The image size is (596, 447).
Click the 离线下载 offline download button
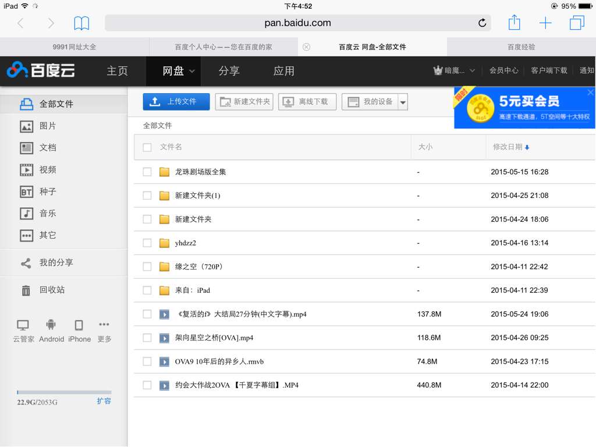[x=307, y=102]
